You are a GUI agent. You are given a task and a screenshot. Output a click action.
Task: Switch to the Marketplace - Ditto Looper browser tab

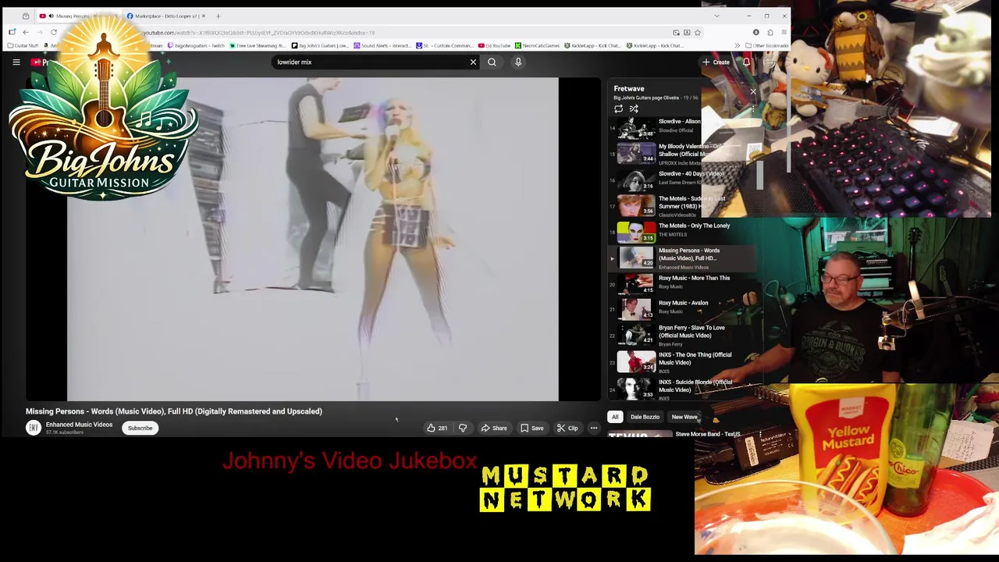tap(166, 16)
